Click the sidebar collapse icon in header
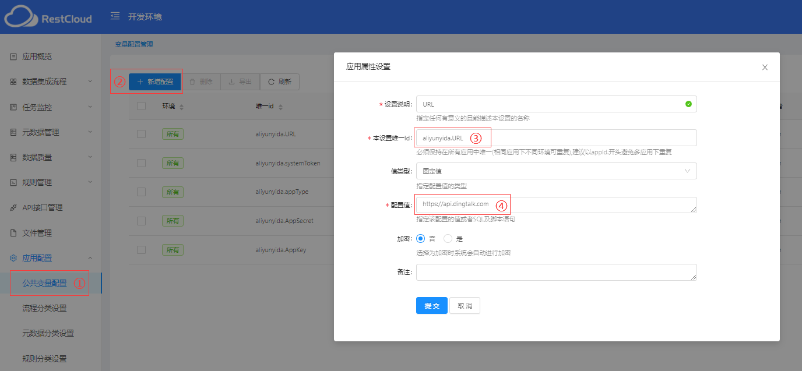 point(115,16)
